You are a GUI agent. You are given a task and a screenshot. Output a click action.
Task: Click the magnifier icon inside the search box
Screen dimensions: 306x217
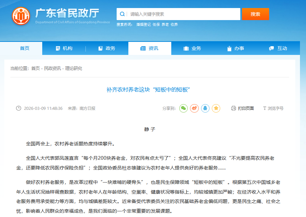[122, 14]
